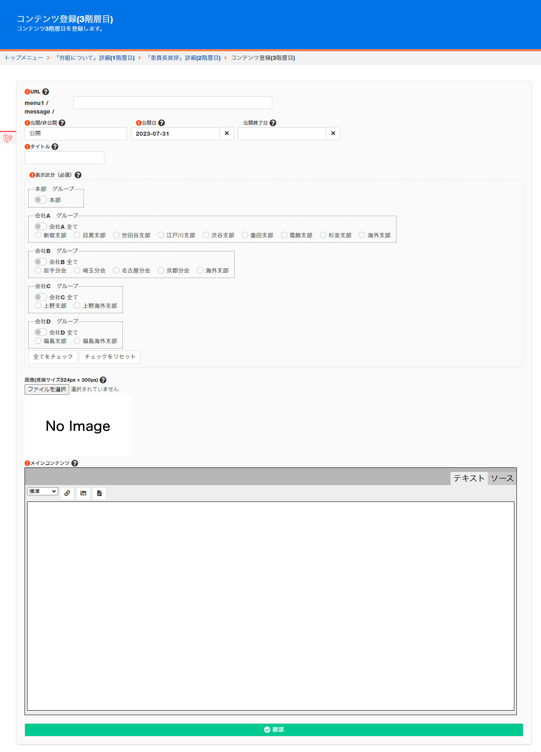541x752 pixels.
Task: Click the 公開日 field showing 2023-07-31
Action: point(175,134)
